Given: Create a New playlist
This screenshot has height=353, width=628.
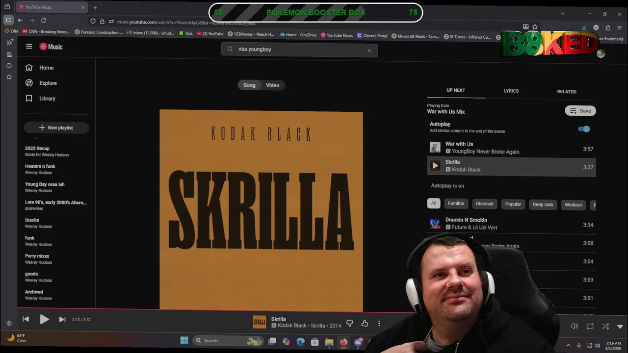Looking at the screenshot, I should [56, 127].
